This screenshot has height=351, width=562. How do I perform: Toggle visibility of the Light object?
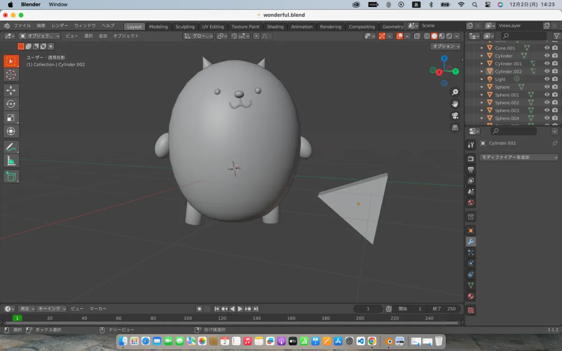tap(547, 79)
